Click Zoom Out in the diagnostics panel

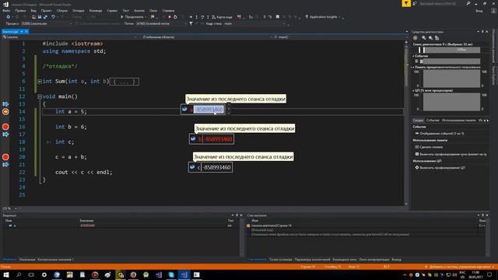(430, 38)
